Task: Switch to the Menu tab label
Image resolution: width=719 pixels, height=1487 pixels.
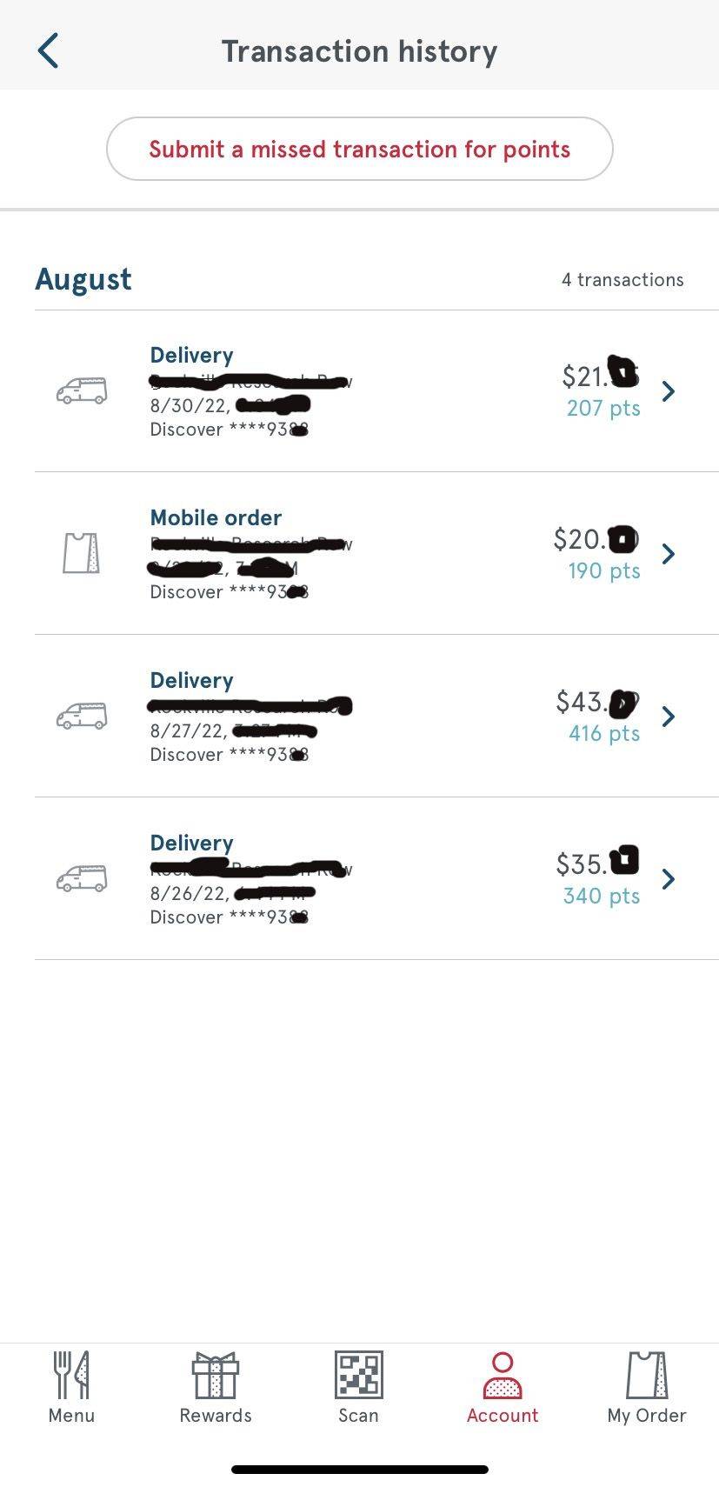Action: coord(71,1415)
